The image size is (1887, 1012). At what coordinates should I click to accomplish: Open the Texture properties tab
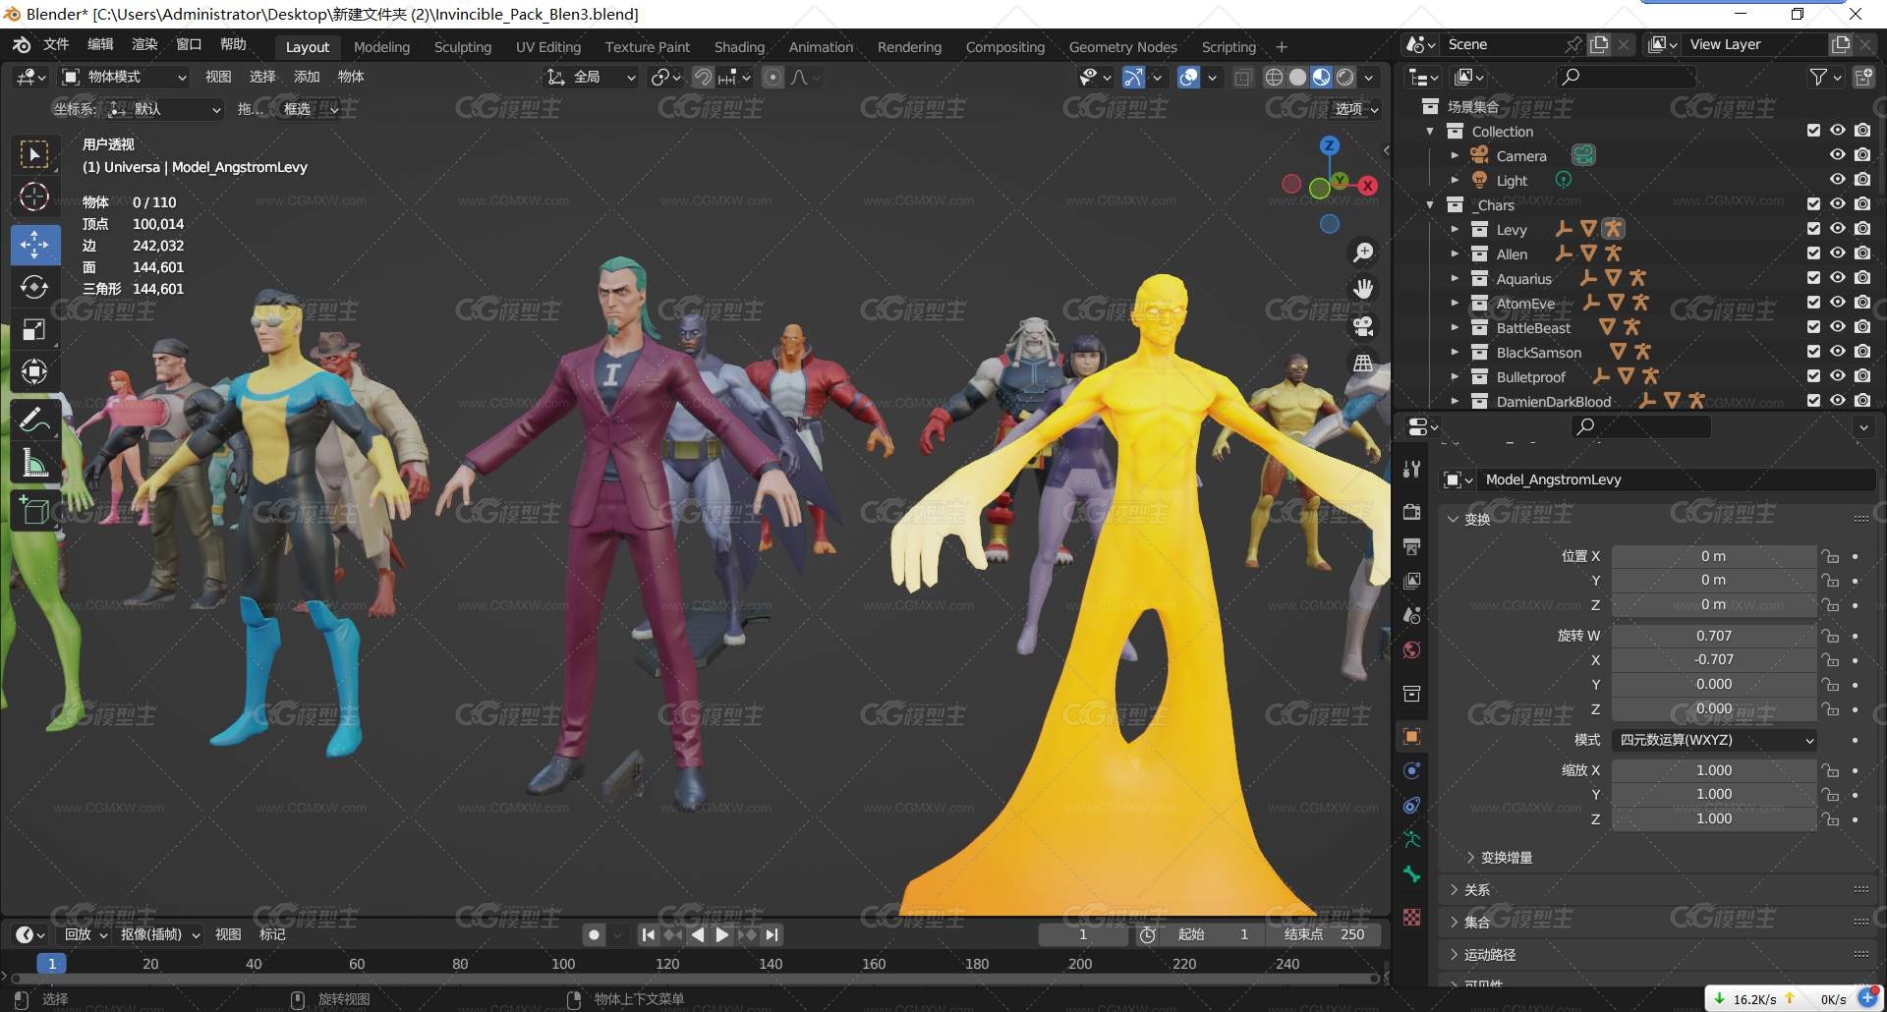pos(1412,917)
